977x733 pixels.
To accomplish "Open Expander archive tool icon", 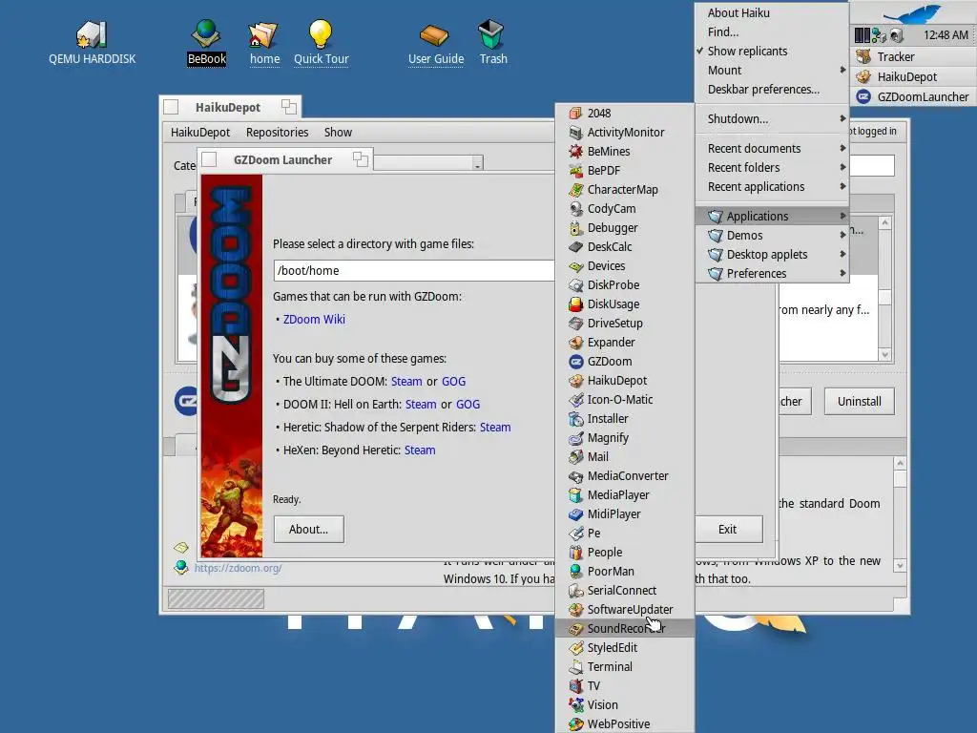I will [x=575, y=343].
